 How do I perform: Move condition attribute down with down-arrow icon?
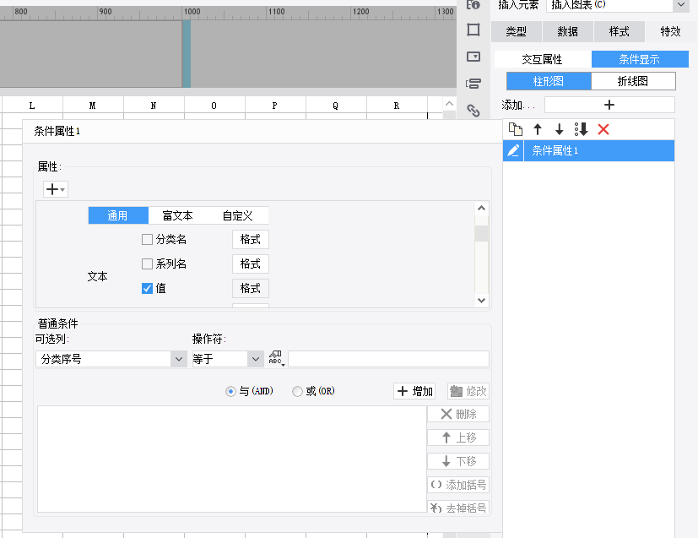pos(559,129)
